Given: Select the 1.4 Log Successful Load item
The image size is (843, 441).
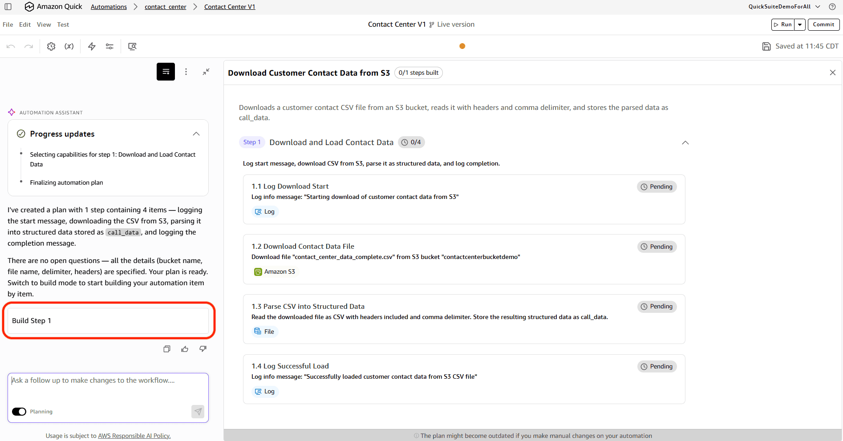Looking at the screenshot, I should [x=464, y=379].
